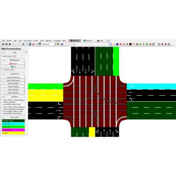Open the Processing menu
This screenshot has width=176, height=176.
click(x=27, y=41)
